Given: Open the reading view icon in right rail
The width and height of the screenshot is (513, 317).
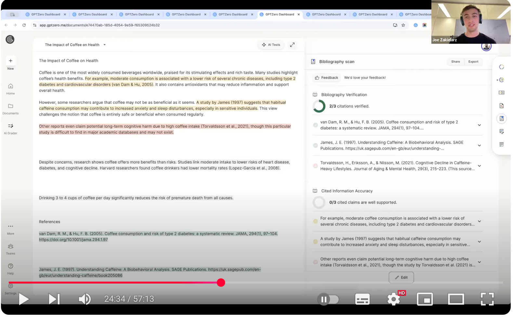Looking at the screenshot, I should click(x=502, y=93).
